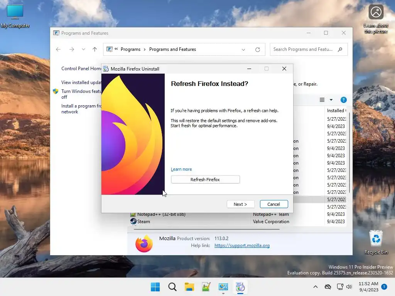
Task: Click the Installed On column header
Action: [336, 111]
